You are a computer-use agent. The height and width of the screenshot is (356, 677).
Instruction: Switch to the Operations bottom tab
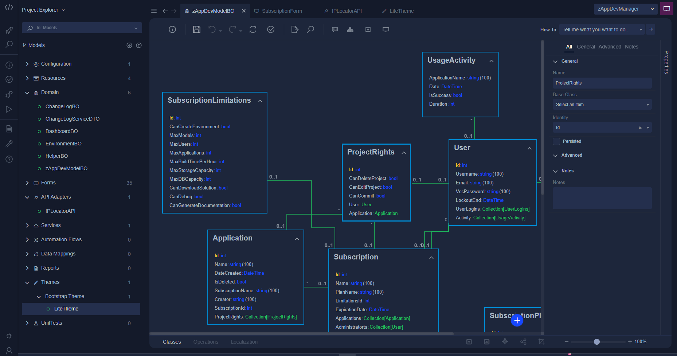pos(206,342)
